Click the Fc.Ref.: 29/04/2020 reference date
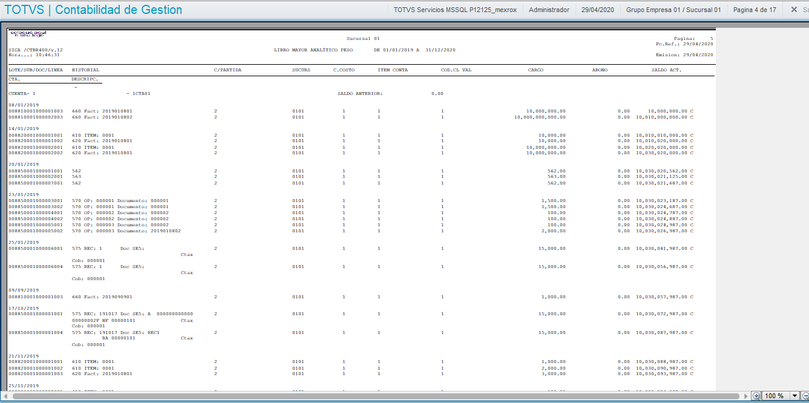Image resolution: width=809 pixels, height=403 pixels. click(x=684, y=44)
